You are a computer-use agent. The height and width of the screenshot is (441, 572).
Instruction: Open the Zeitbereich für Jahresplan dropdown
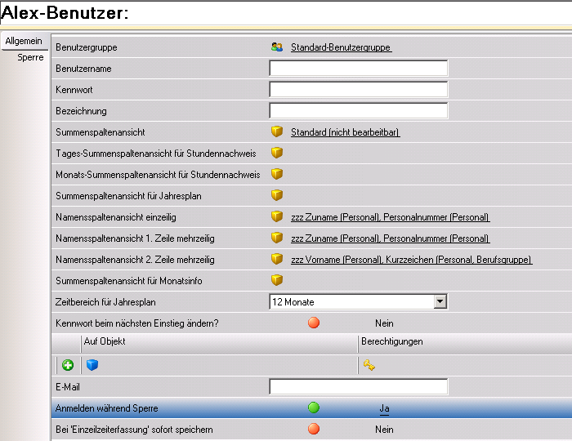click(x=440, y=302)
